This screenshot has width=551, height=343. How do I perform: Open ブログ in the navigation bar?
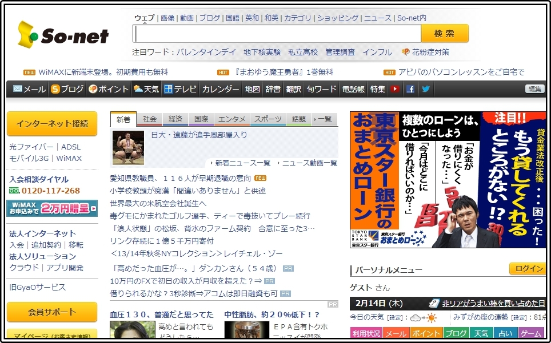[67, 89]
